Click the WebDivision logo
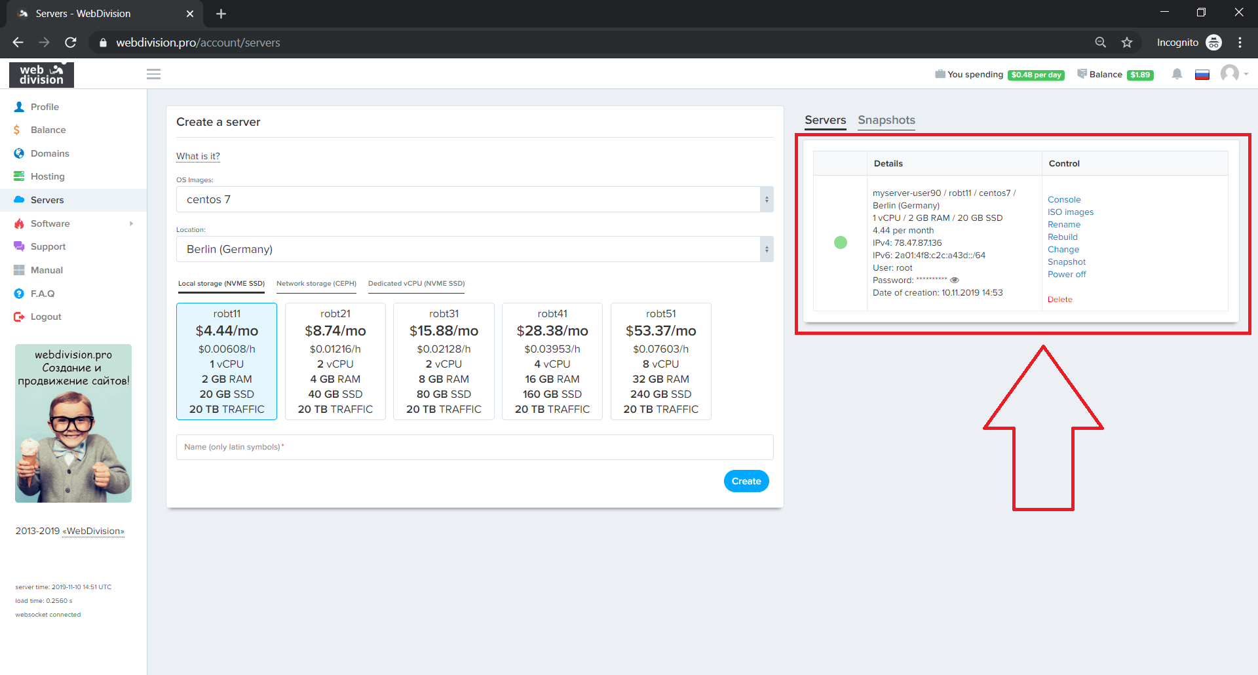The height and width of the screenshot is (675, 1258). (41, 75)
